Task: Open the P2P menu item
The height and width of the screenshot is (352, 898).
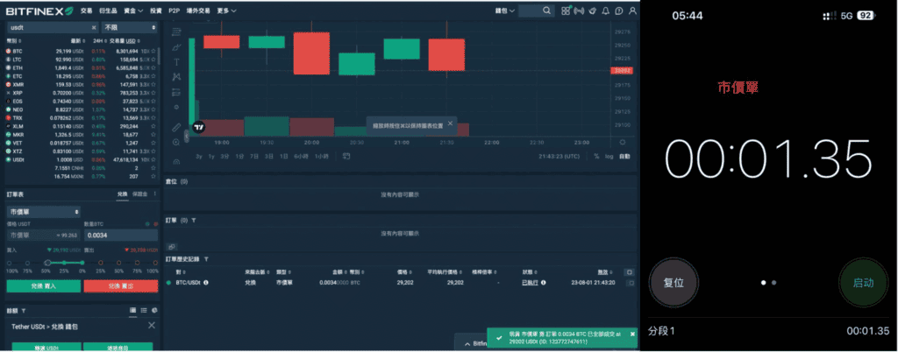Action: 175,11
